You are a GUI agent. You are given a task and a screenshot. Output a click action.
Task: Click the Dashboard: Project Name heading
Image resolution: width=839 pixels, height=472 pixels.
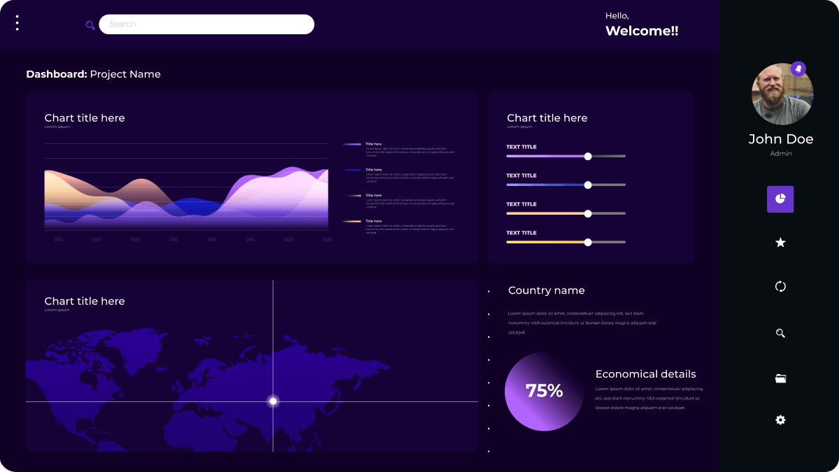point(93,74)
